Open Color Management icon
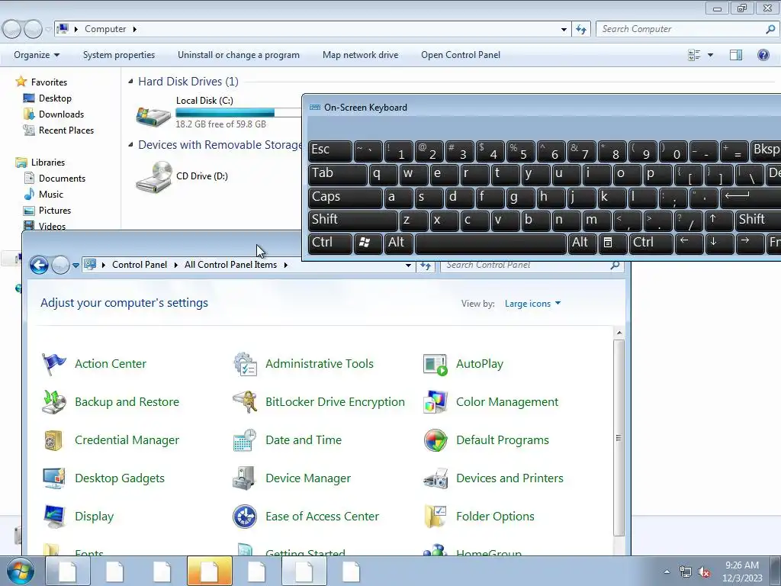 (x=435, y=402)
